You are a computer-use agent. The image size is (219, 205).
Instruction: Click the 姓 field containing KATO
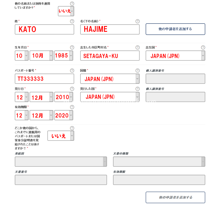tap(44, 29)
